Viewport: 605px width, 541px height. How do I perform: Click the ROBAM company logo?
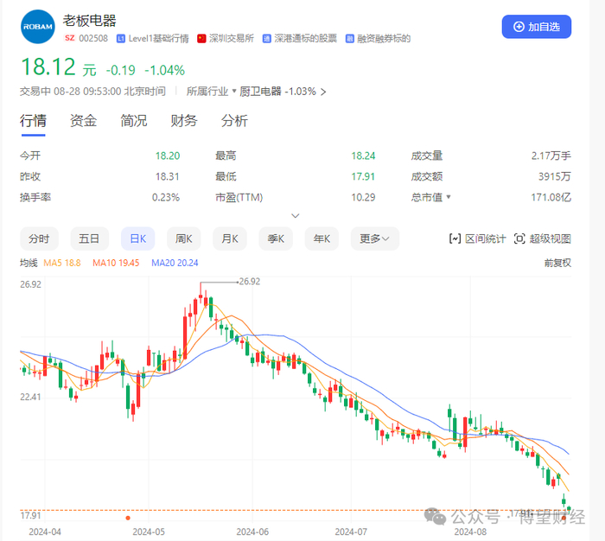tap(38, 27)
